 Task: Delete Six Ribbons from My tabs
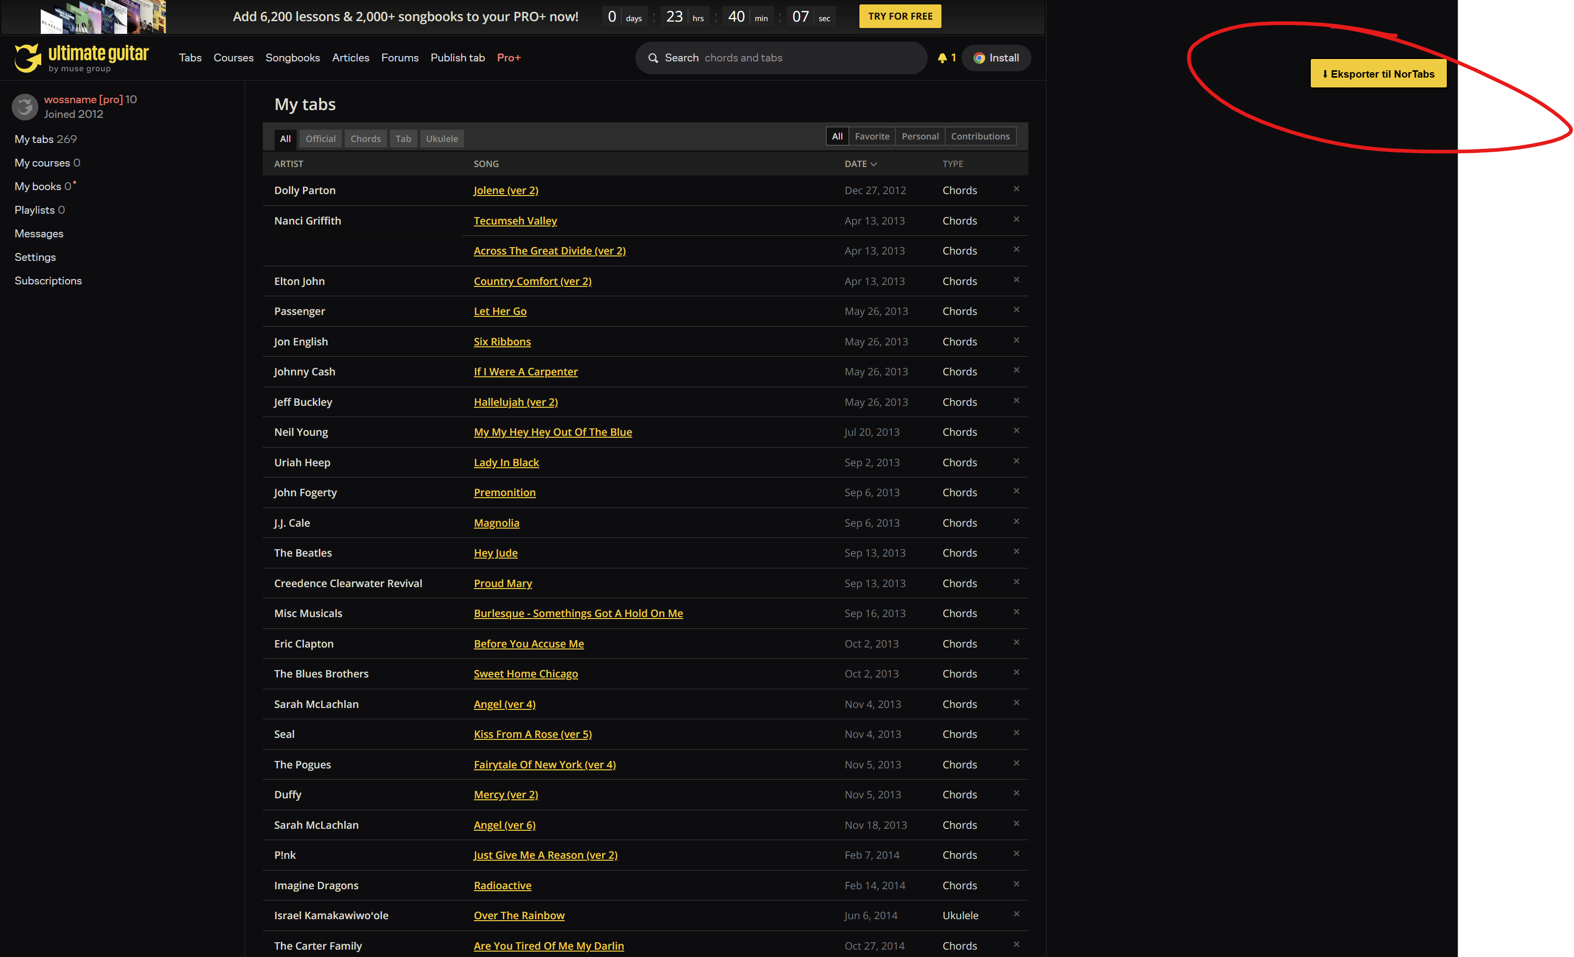[x=1016, y=340]
